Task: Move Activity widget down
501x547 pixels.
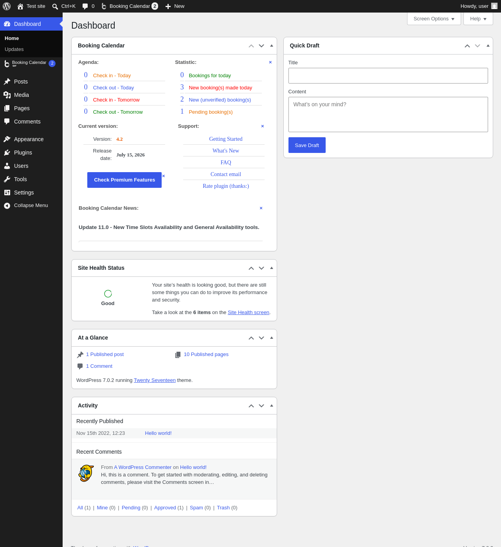Action: tap(261, 406)
